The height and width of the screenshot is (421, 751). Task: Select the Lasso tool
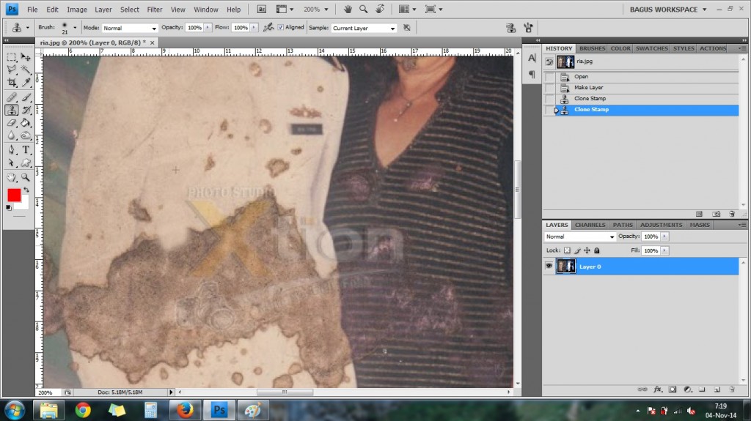(12, 70)
